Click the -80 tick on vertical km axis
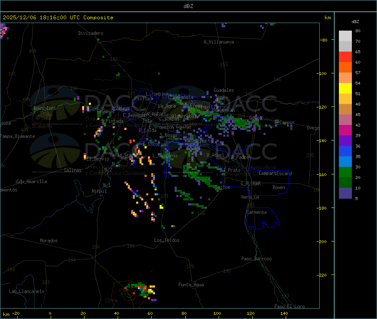 pos(323,40)
